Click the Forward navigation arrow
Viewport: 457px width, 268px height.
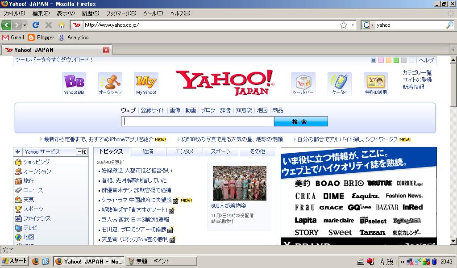[17, 25]
